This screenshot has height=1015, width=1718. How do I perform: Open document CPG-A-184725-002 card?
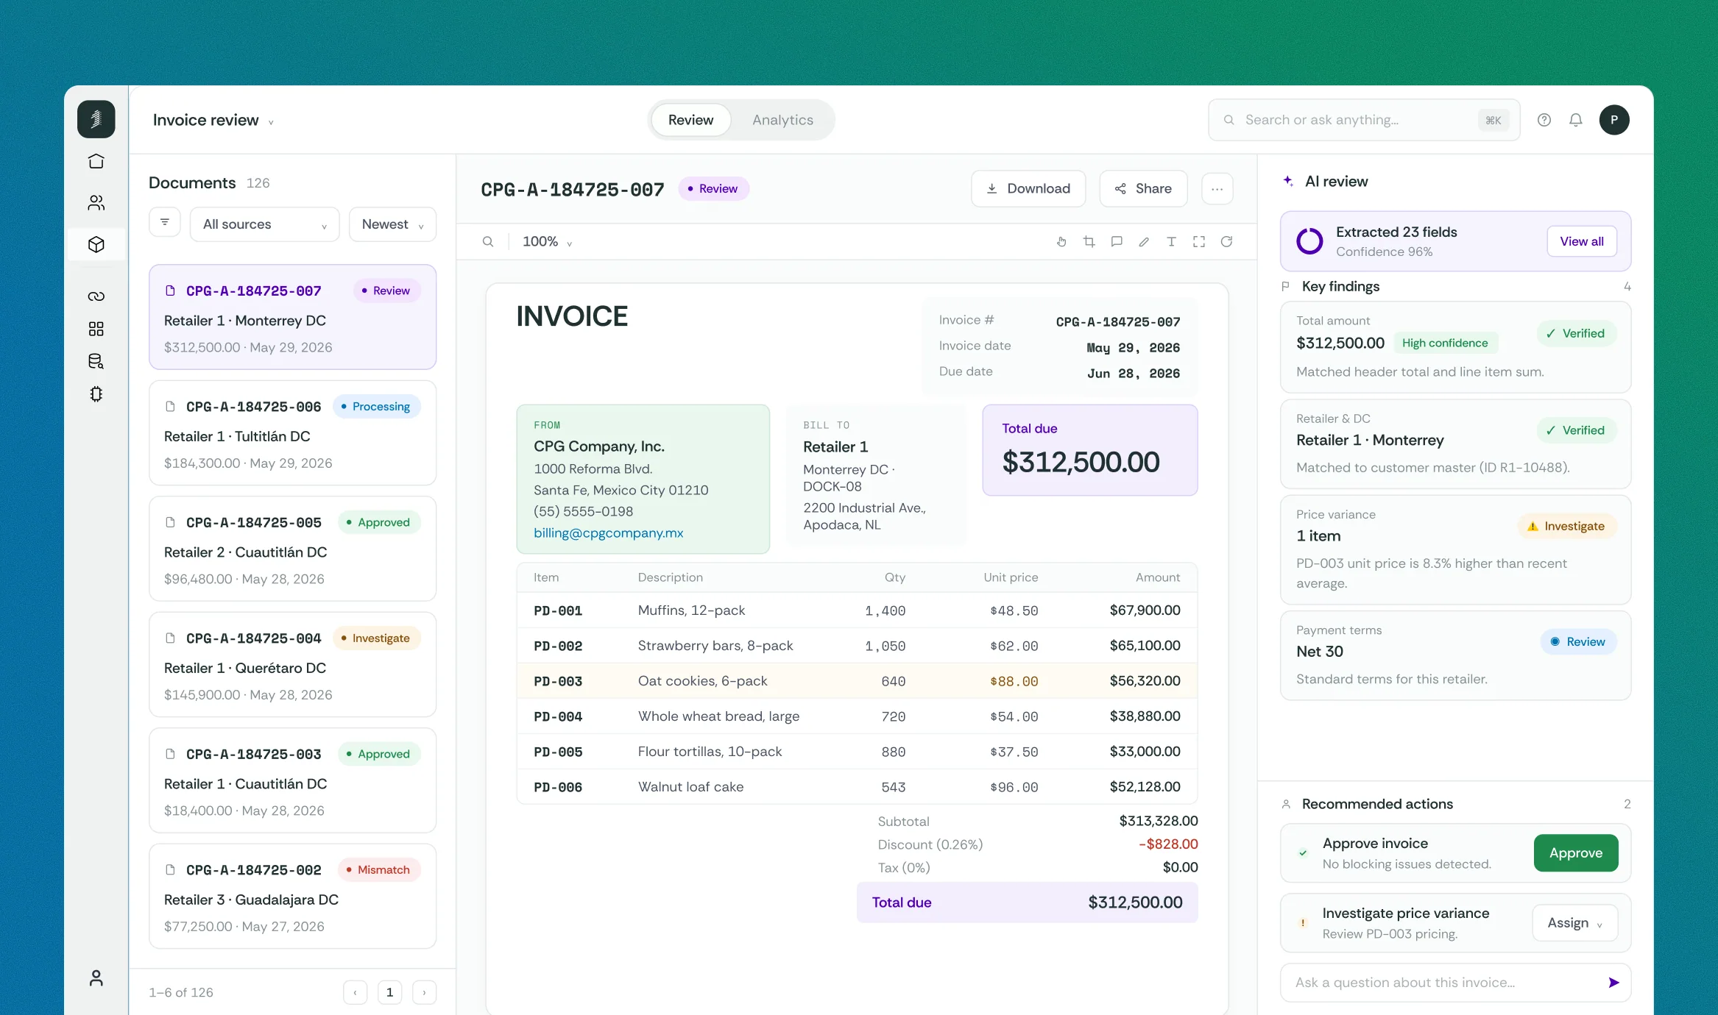pyautogui.click(x=292, y=897)
